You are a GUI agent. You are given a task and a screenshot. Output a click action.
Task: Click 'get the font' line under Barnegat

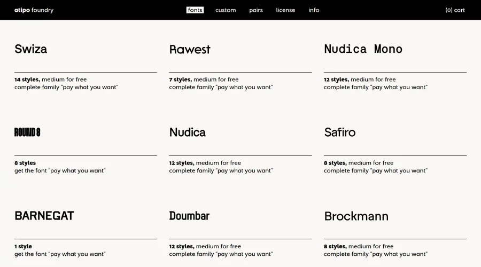coord(60,254)
